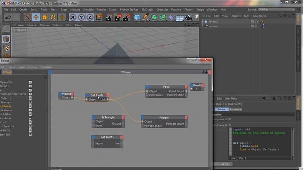Open User Data menu in Attribute Manager
The width and height of the screenshot is (303, 170).
pos(231,99)
